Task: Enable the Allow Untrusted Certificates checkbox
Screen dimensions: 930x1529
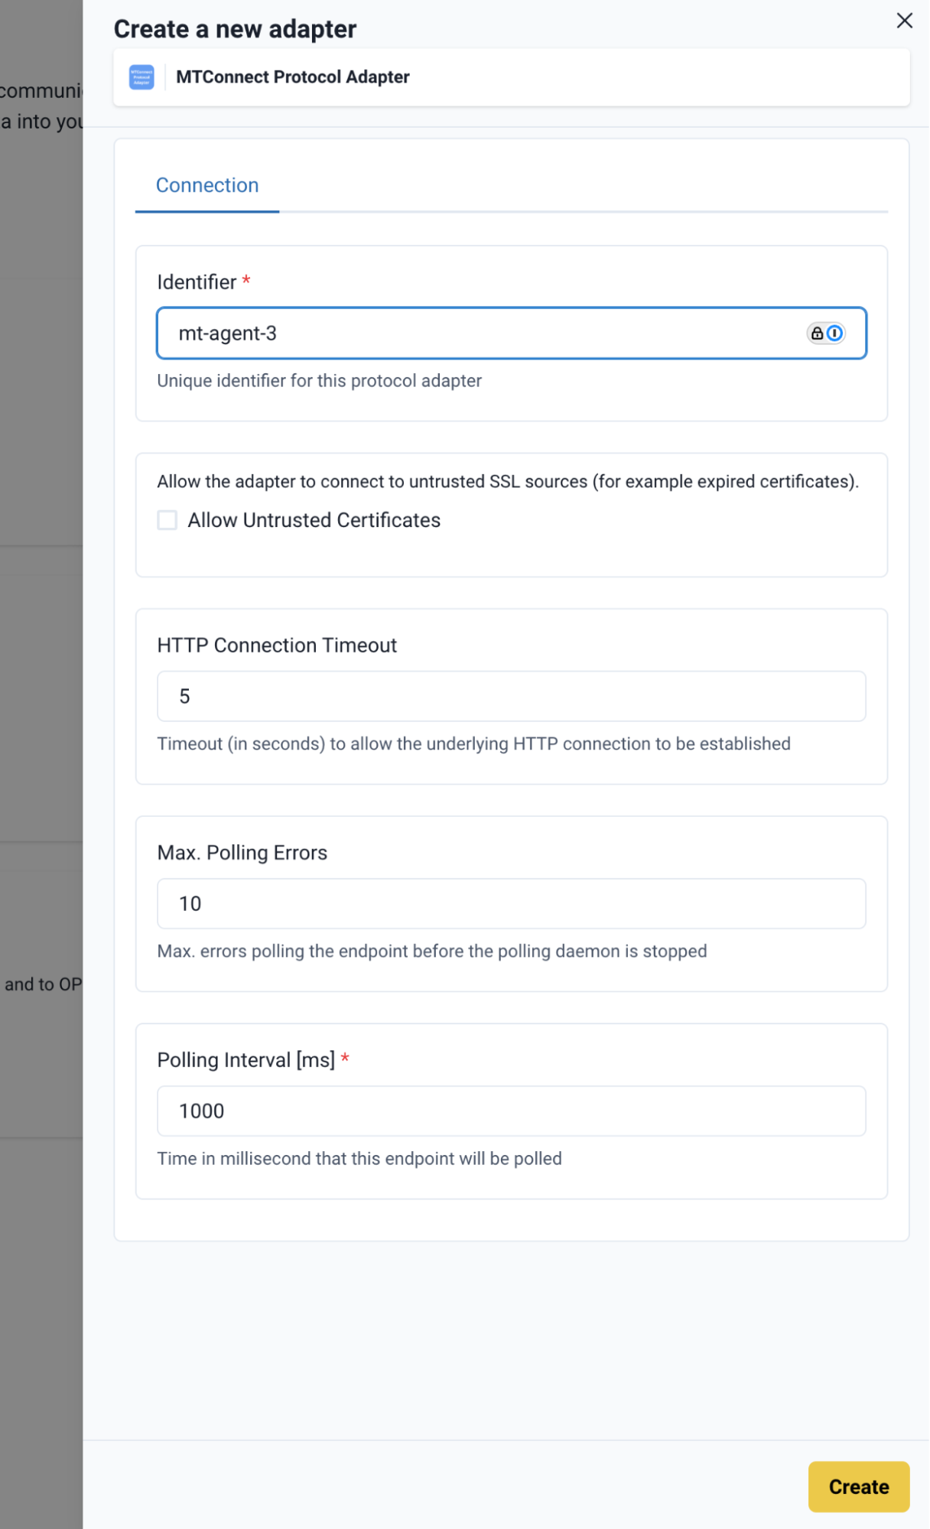Action: 167,520
